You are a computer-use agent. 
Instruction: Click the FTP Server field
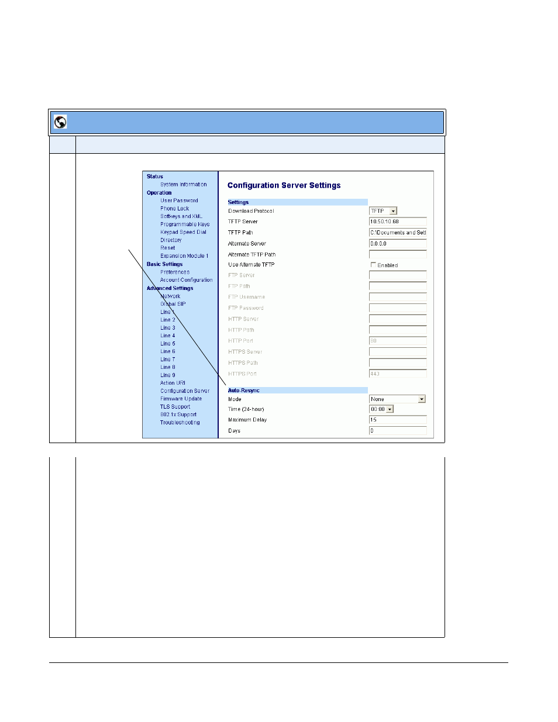(398, 275)
